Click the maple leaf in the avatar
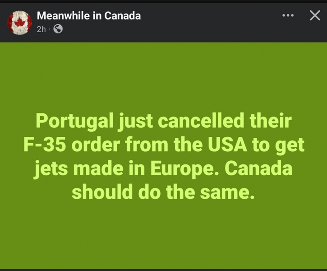The height and width of the screenshot is (271, 327). coord(20,22)
